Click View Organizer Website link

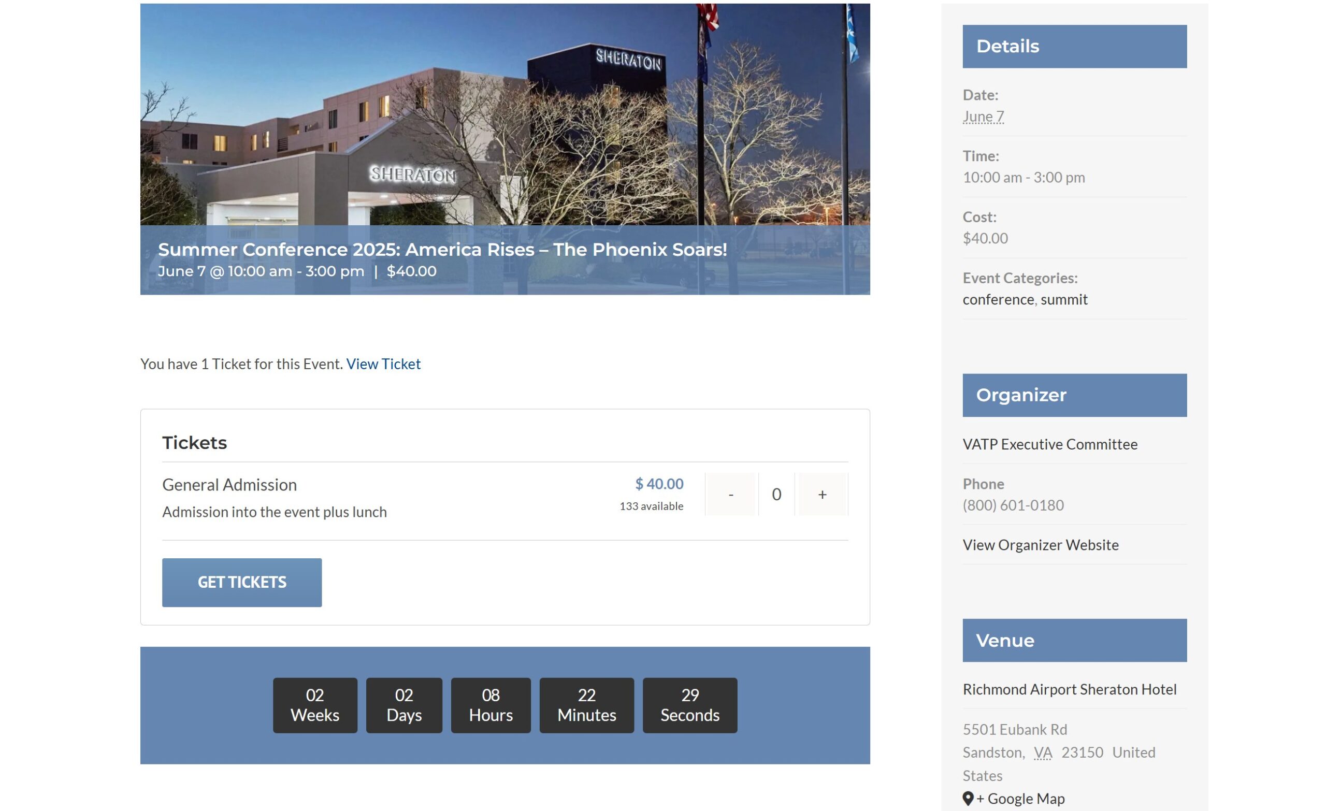1040,545
